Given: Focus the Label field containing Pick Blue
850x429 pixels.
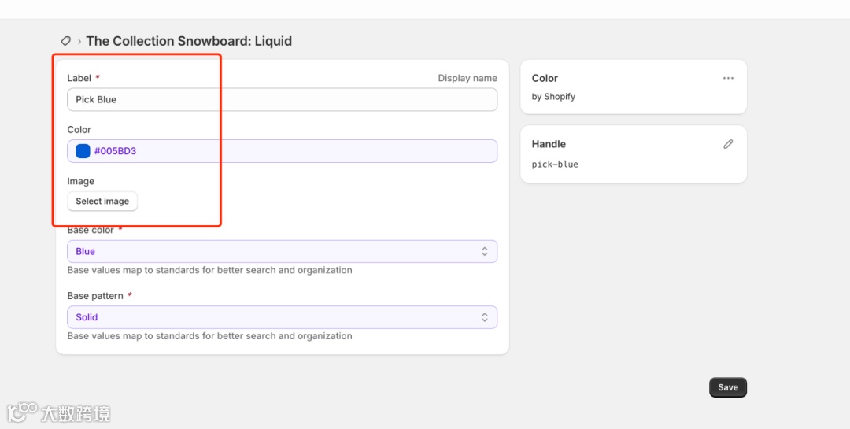Looking at the screenshot, I should point(282,100).
